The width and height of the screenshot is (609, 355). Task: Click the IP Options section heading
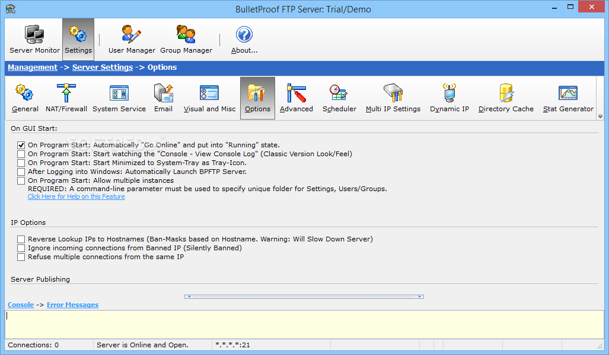coord(28,222)
